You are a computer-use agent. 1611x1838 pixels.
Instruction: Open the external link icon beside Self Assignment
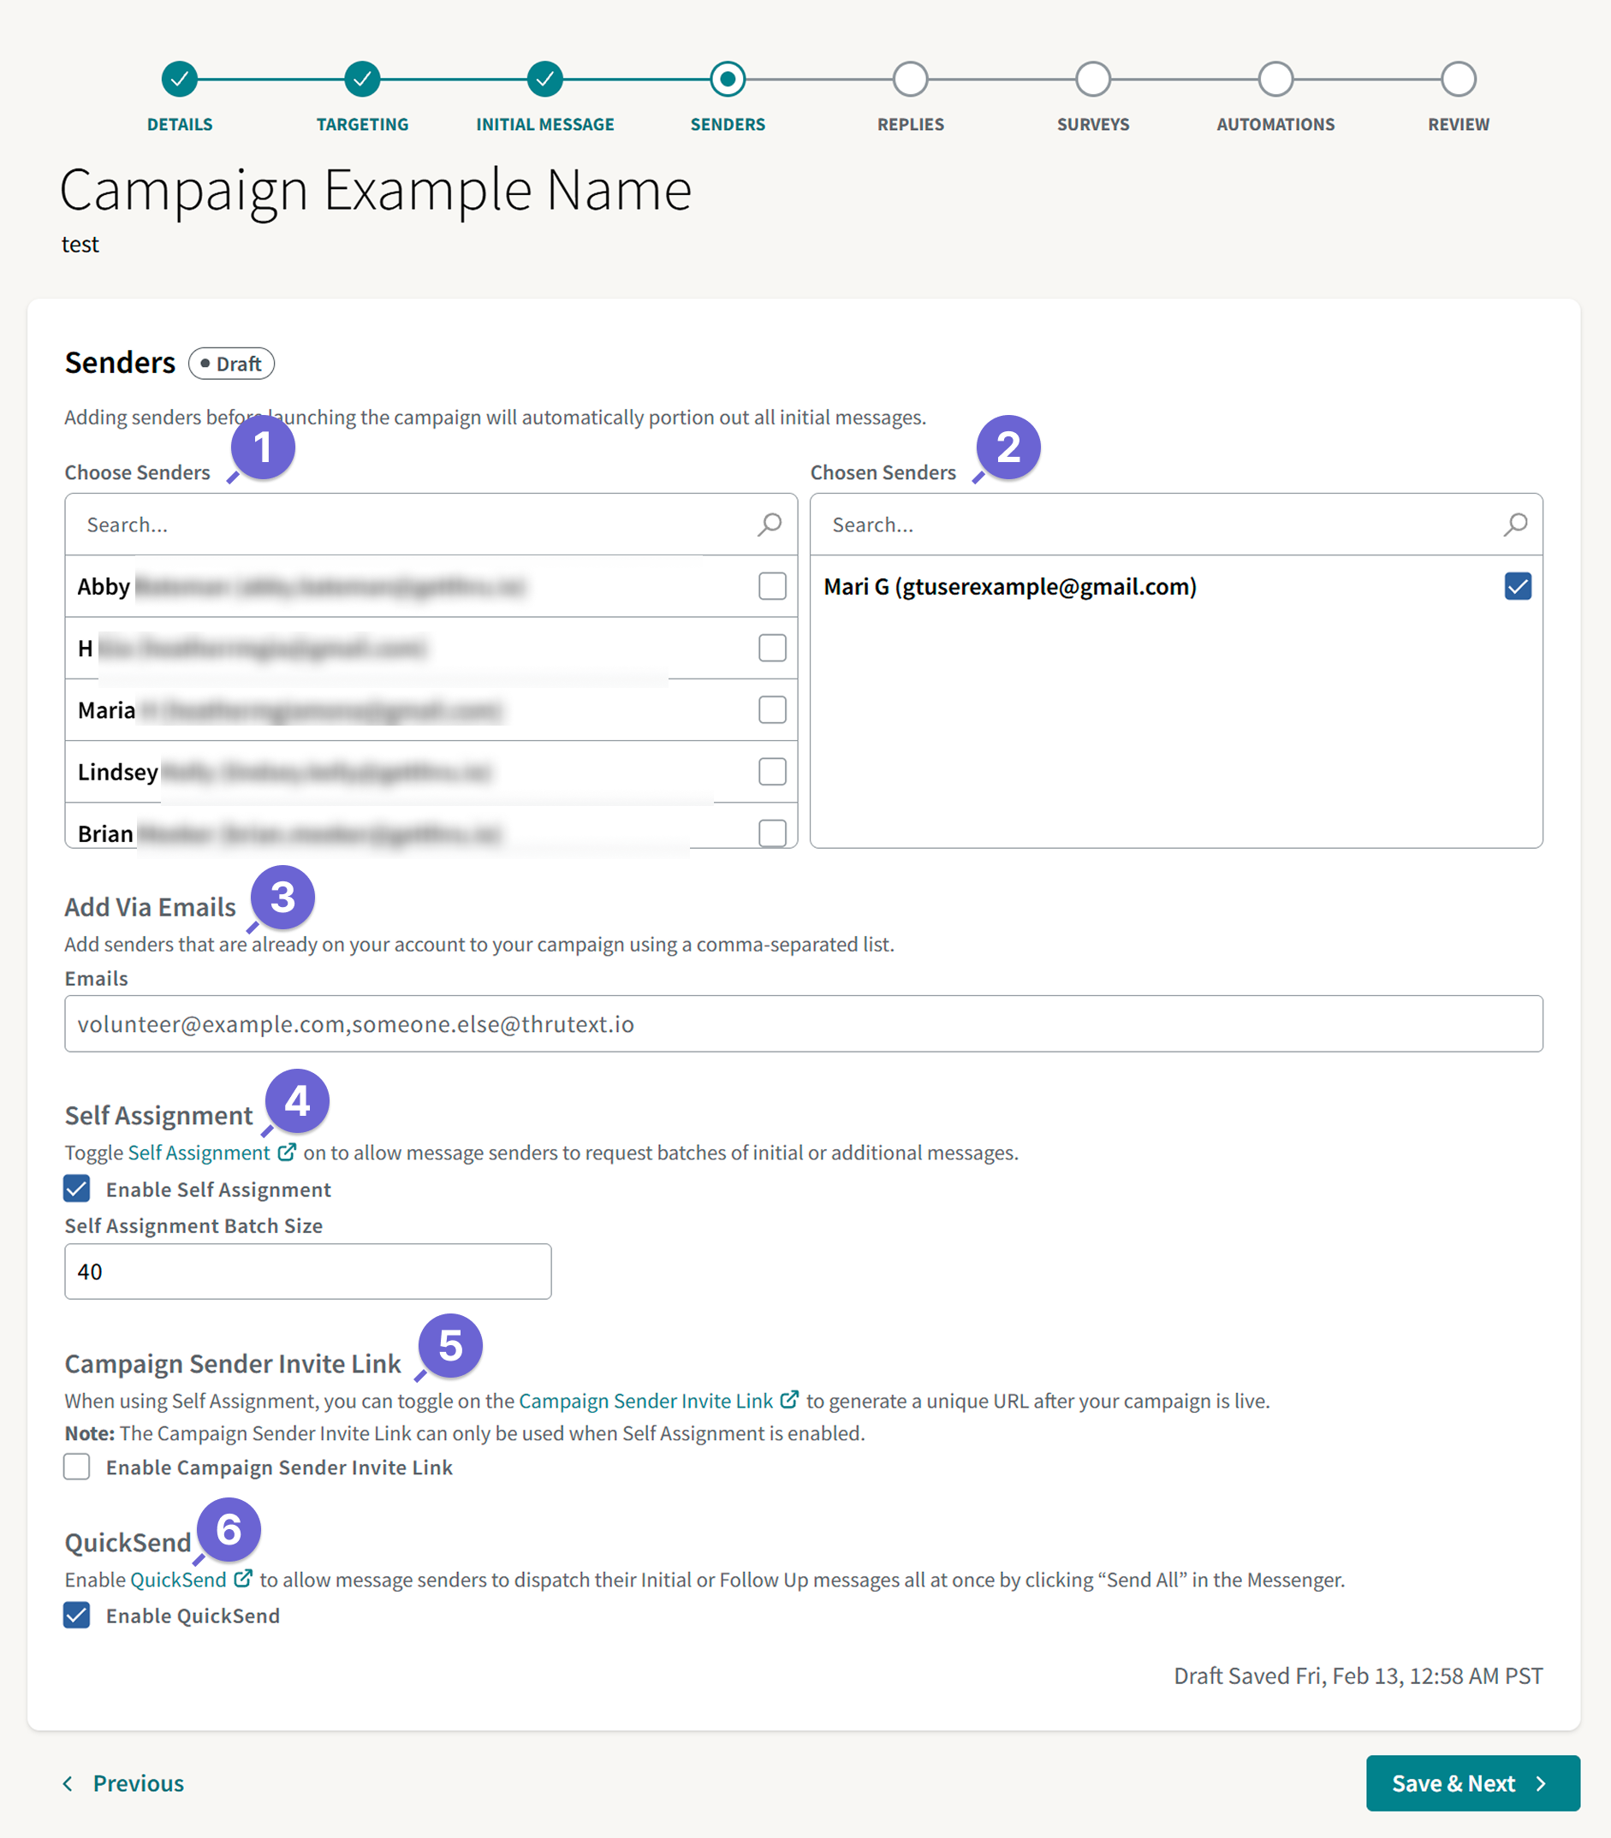286,1152
